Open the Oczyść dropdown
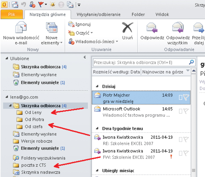Image resolution: width=205 pixels, height=177 pixels. [x=91, y=33]
